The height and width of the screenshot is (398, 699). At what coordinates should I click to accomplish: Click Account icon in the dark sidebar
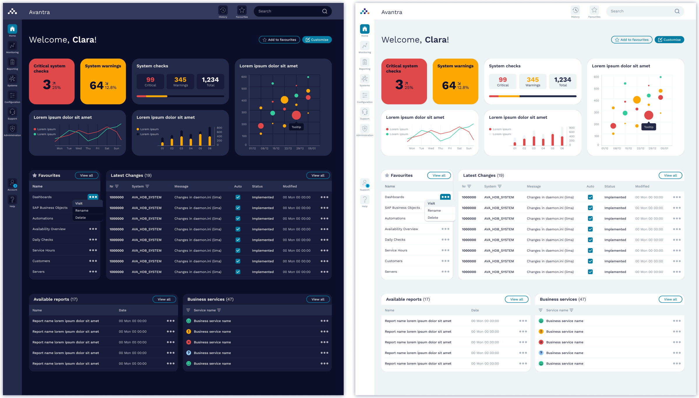(x=12, y=183)
